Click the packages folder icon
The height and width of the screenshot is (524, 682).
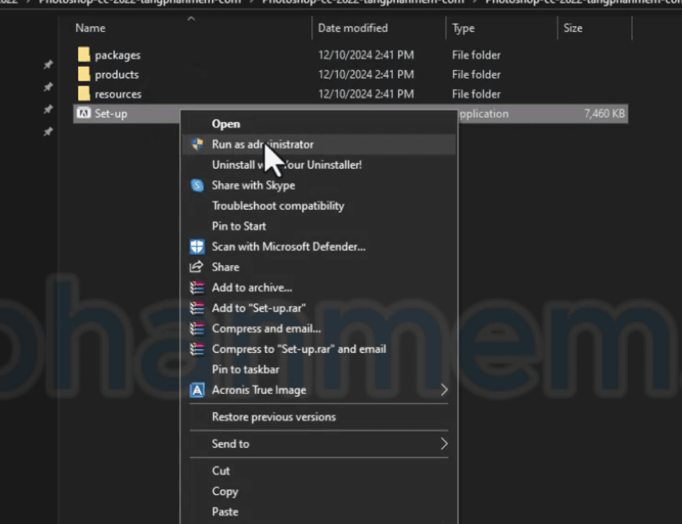[84, 55]
